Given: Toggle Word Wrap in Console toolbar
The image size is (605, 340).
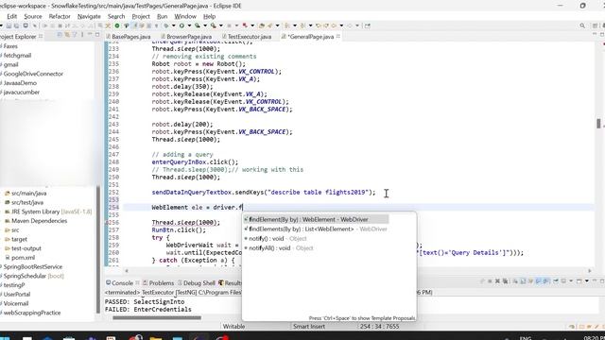Looking at the screenshot, I should (530, 281).
